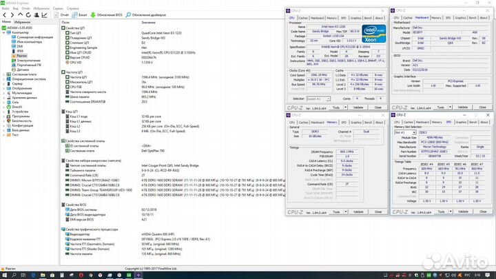Click Validate in CPU-Z processor window

click(x=358, y=107)
